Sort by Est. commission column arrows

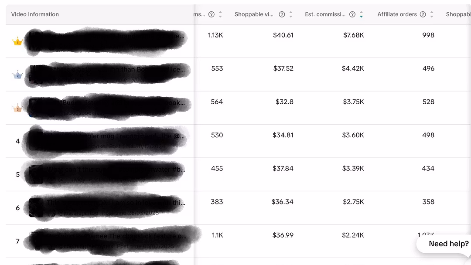[x=362, y=14]
